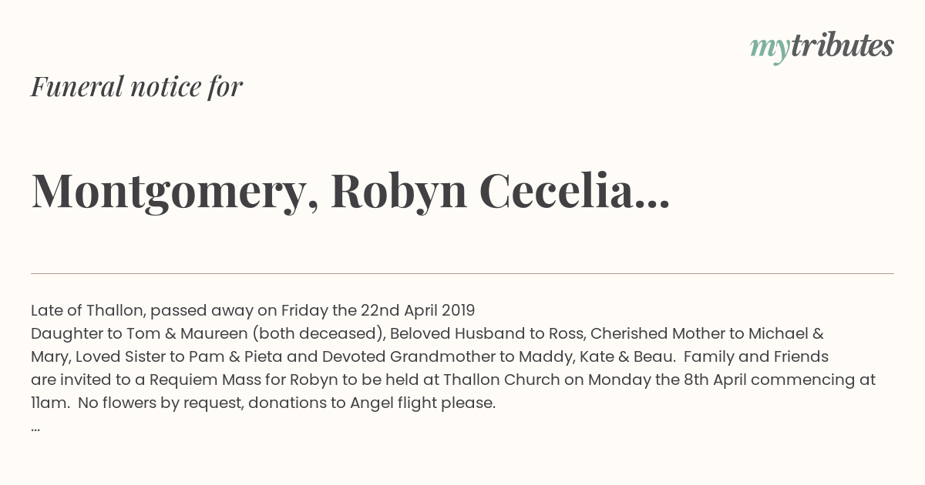Viewport: 925px width, 485px height.
Task: Click the 'Funeral notice for' heading
Action: pos(136,86)
